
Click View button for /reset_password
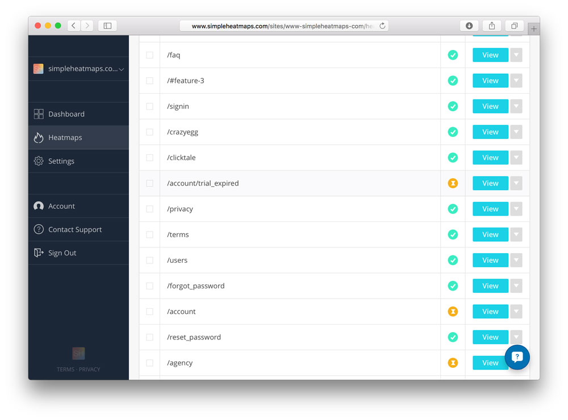[x=490, y=337]
